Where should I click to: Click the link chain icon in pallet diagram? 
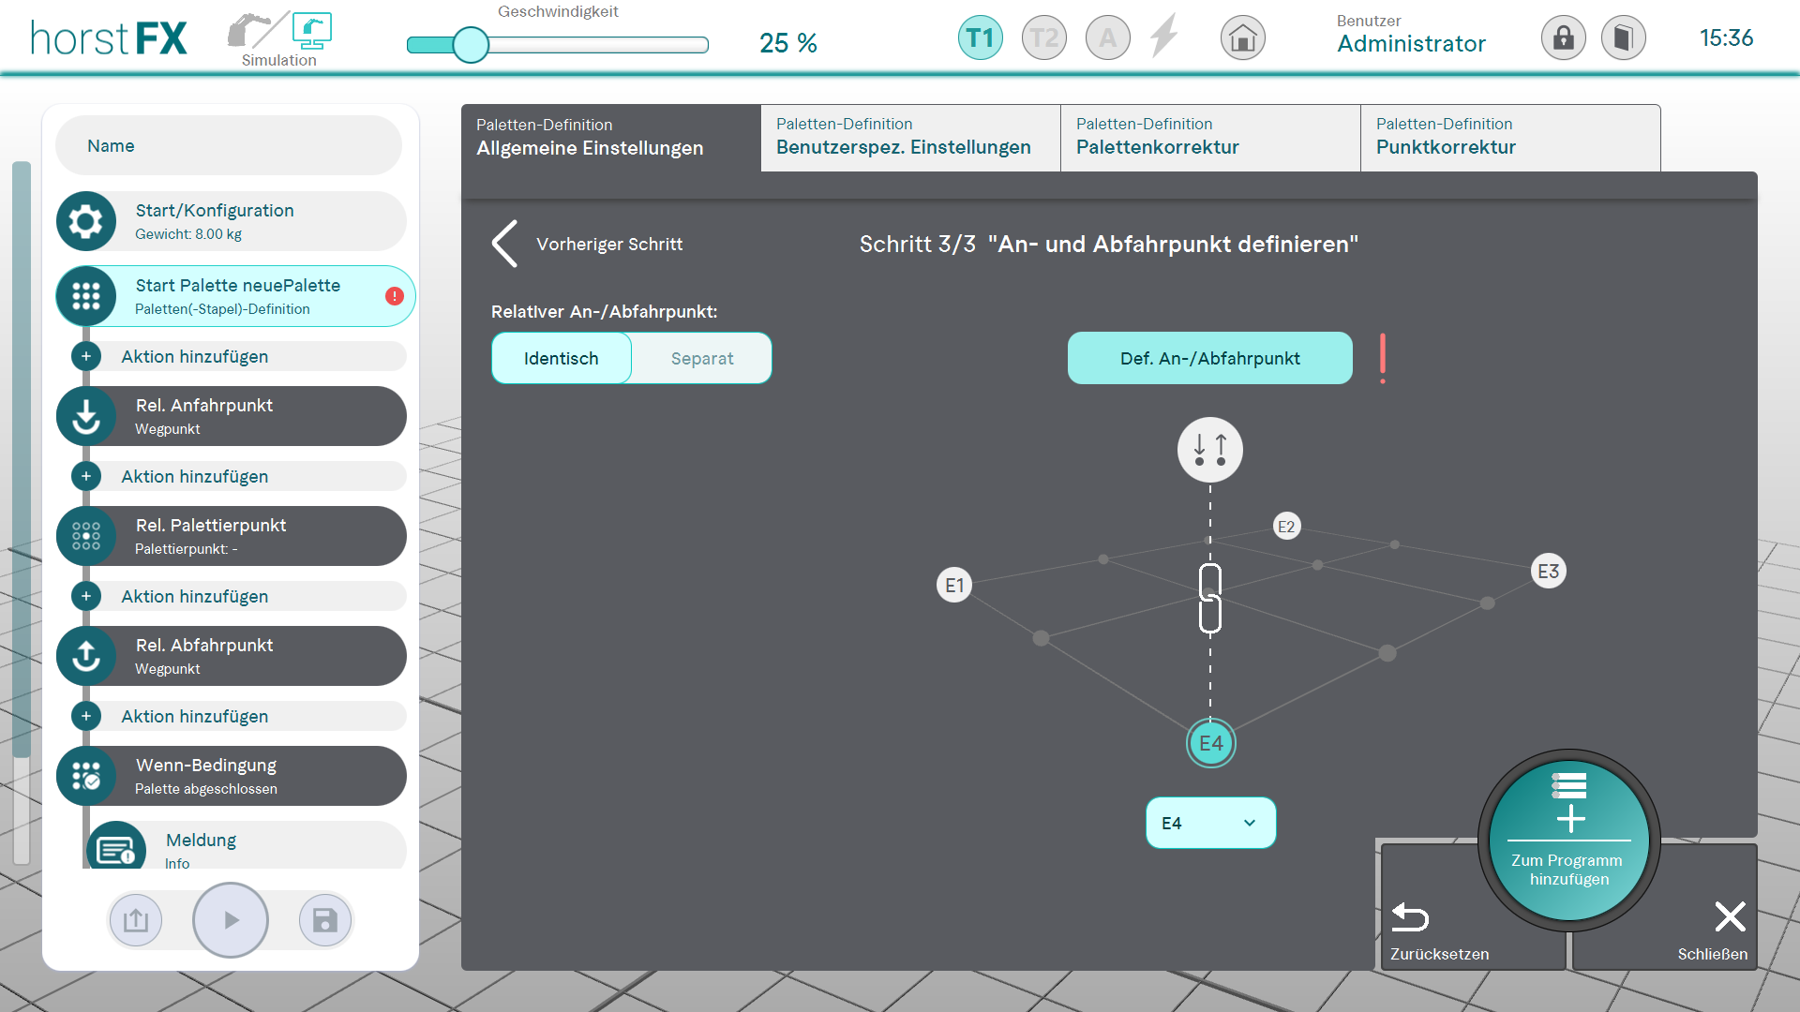[1210, 598]
